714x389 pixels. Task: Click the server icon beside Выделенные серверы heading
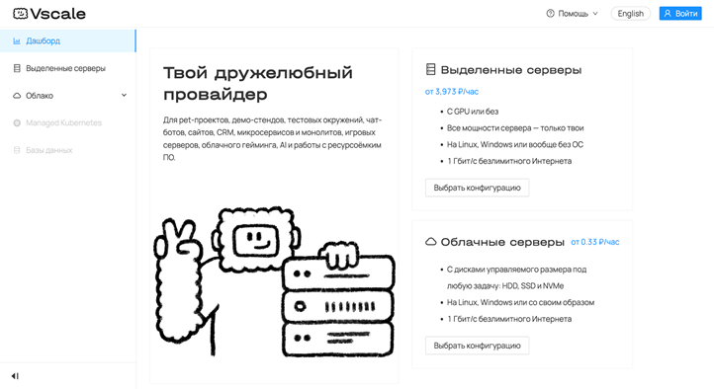coord(430,69)
